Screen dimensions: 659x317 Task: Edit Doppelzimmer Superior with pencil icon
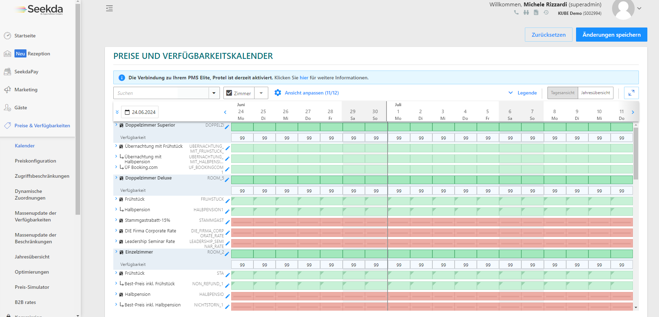[x=227, y=127]
